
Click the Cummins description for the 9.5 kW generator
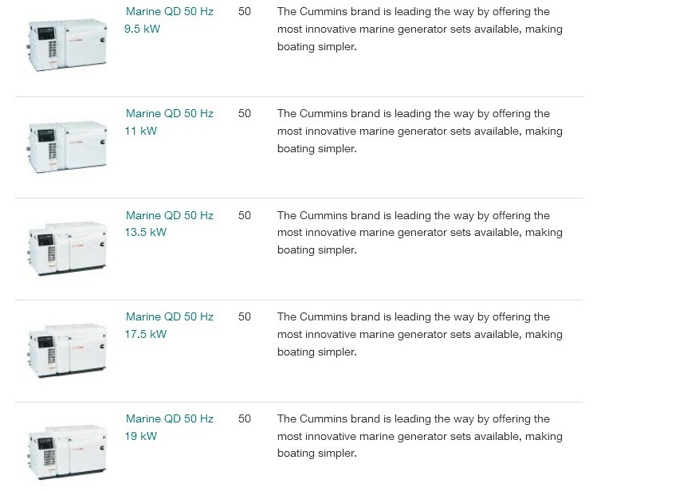pos(419,29)
